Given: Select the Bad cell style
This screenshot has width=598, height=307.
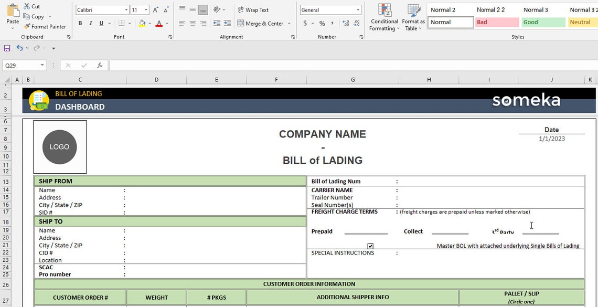Looking at the screenshot, I should [496, 22].
